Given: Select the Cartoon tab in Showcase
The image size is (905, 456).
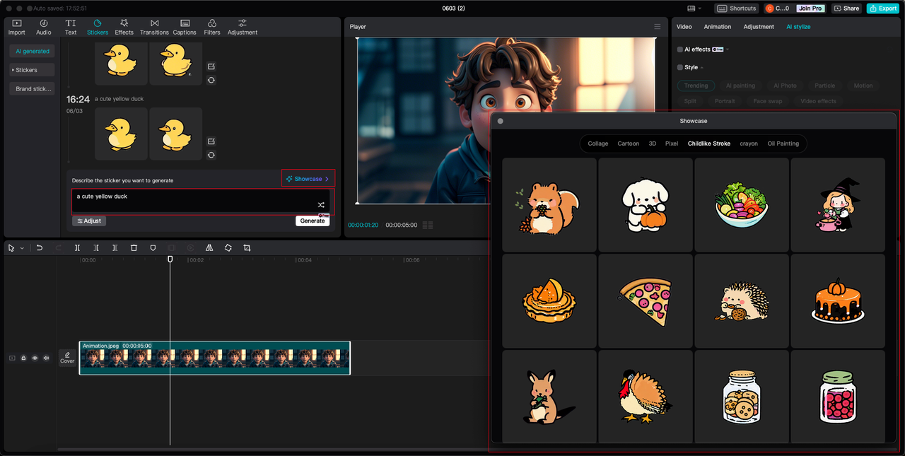Looking at the screenshot, I should point(629,144).
